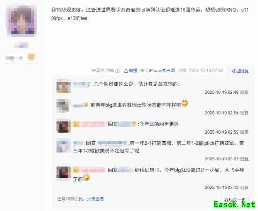Open avatar of first reply commenter
Viewport: 258px width, 211px height.
tap(63, 86)
